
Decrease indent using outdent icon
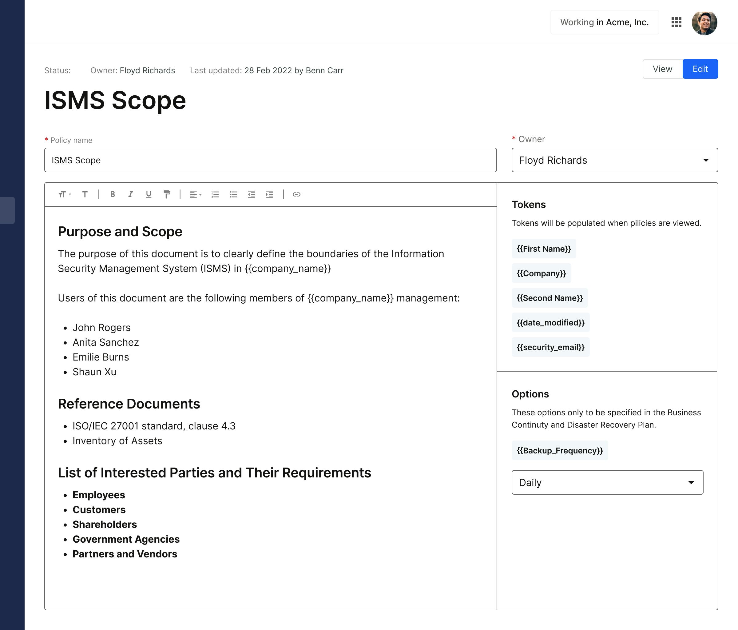pyautogui.click(x=252, y=194)
